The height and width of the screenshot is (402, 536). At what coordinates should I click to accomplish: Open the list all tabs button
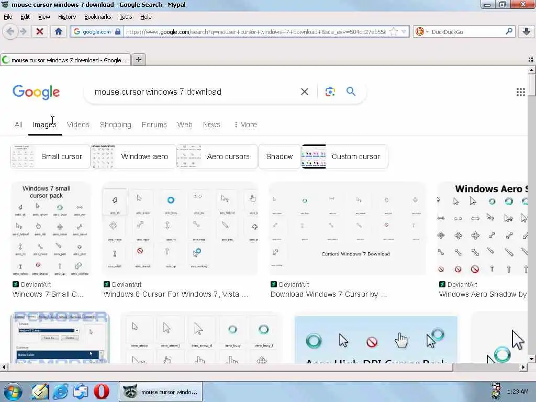(x=531, y=60)
